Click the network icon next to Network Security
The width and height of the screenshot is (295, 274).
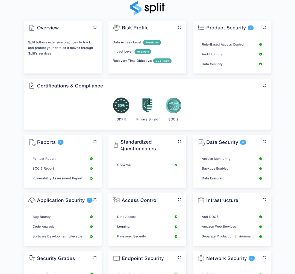click(x=201, y=258)
